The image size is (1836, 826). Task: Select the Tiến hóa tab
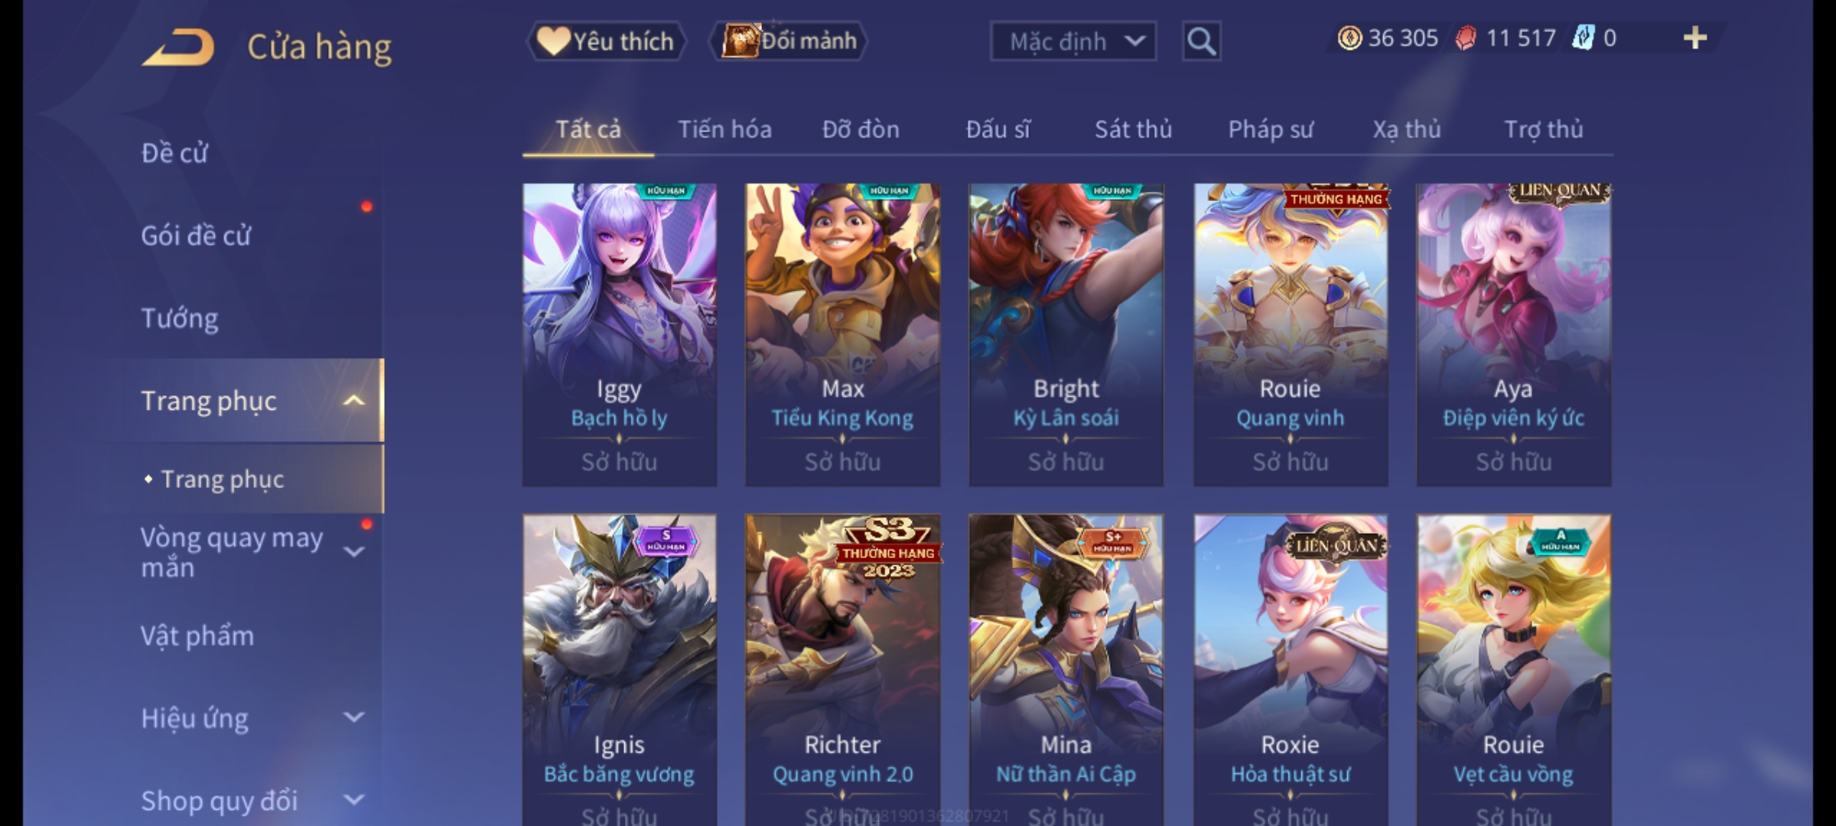724,130
